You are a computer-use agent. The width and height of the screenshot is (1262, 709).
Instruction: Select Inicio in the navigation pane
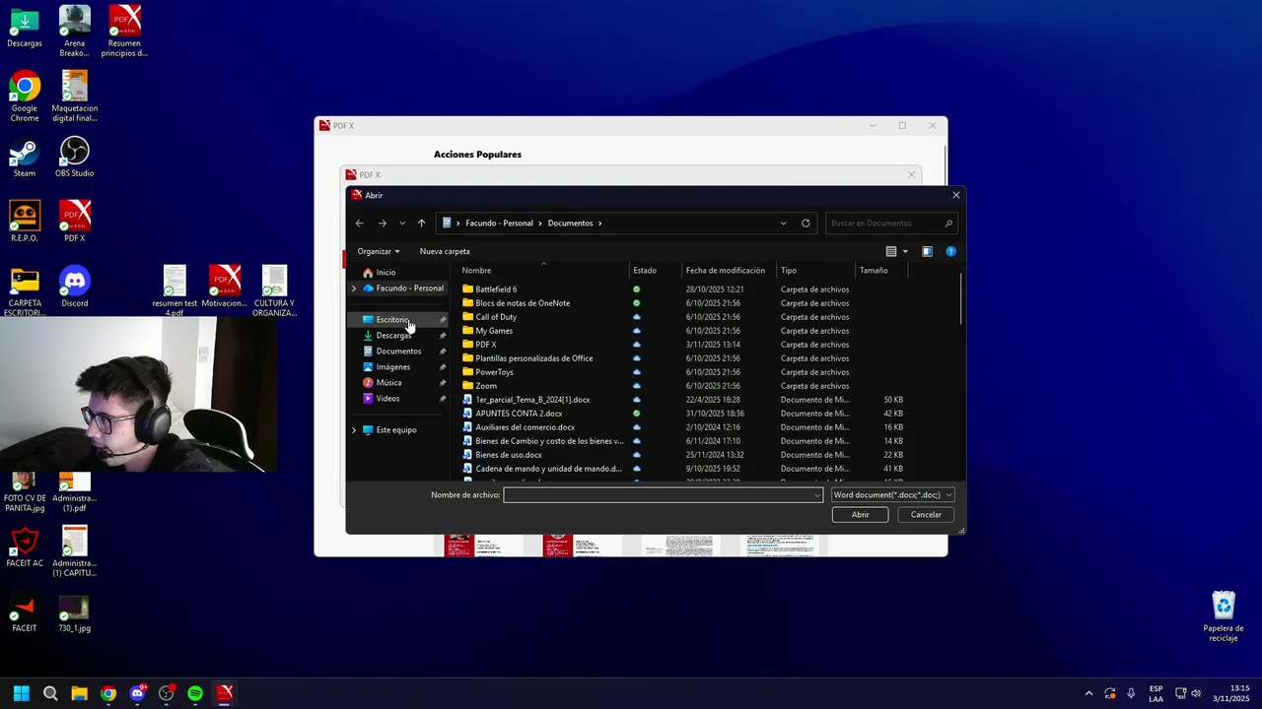(386, 273)
